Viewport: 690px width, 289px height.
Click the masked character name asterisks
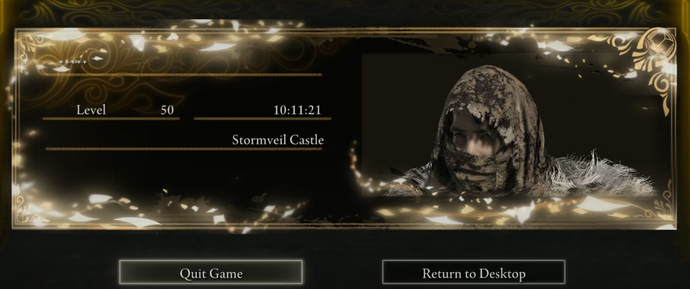tap(73, 62)
